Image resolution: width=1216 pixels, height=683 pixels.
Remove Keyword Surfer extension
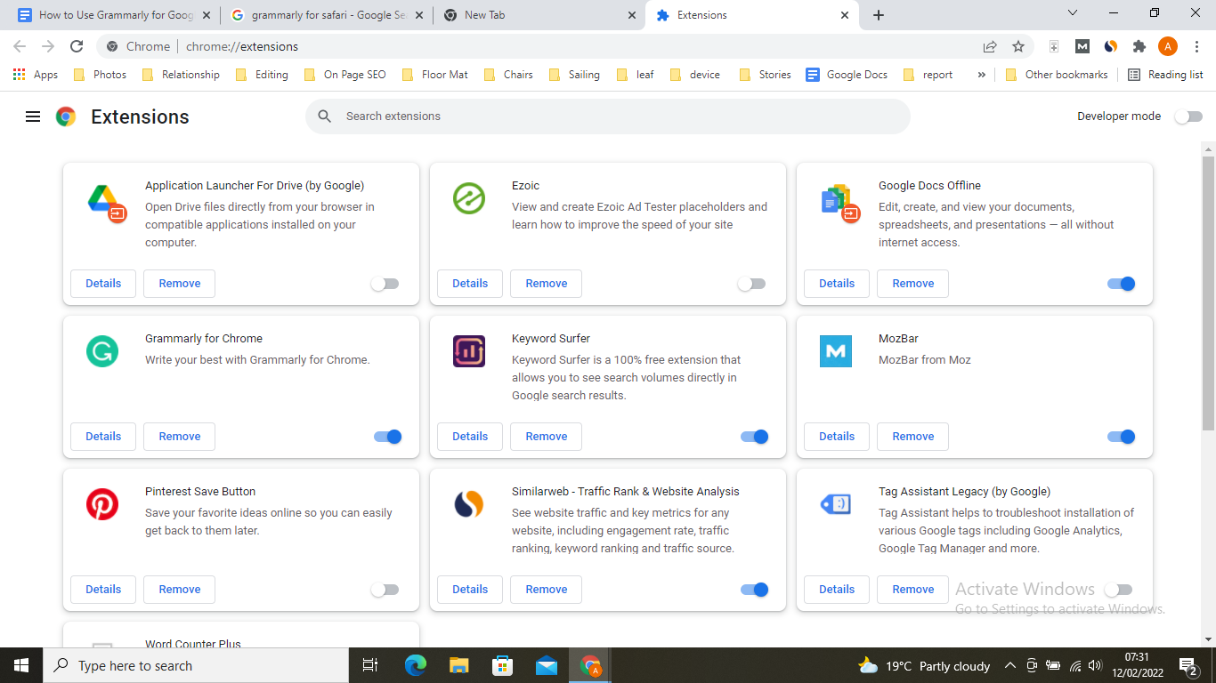click(x=547, y=437)
